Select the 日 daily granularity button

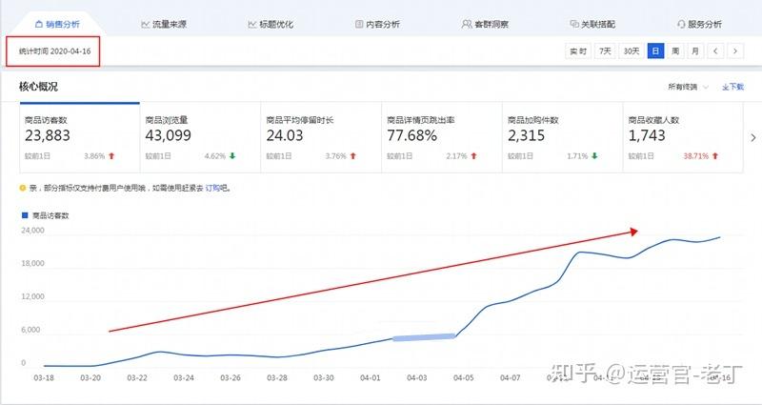[x=655, y=51]
